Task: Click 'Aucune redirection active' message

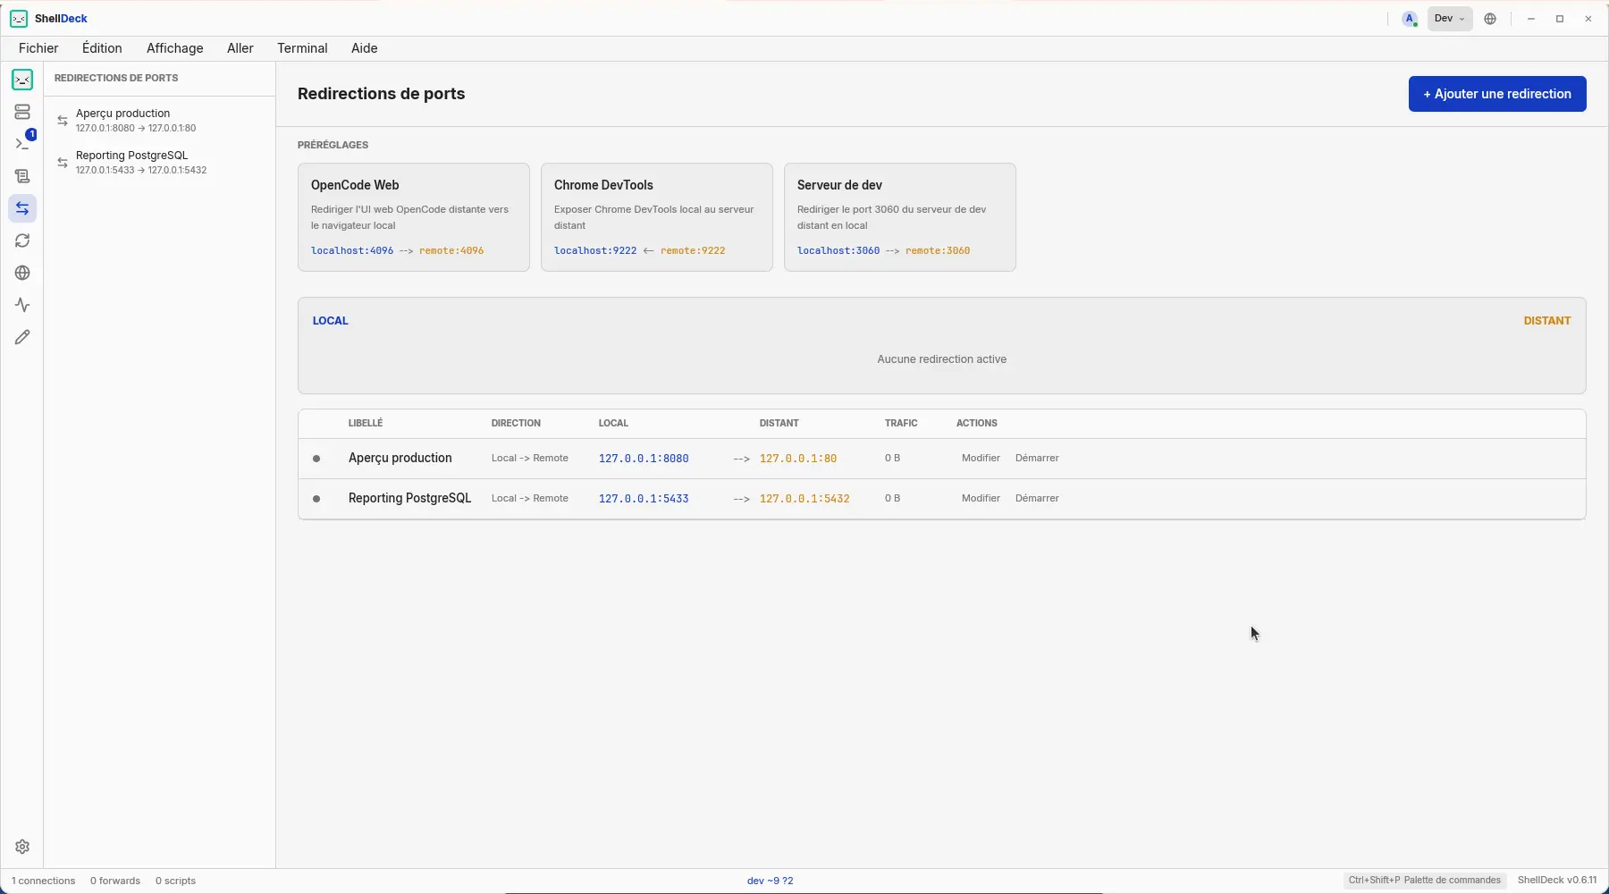Action: click(x=942, y=359)
